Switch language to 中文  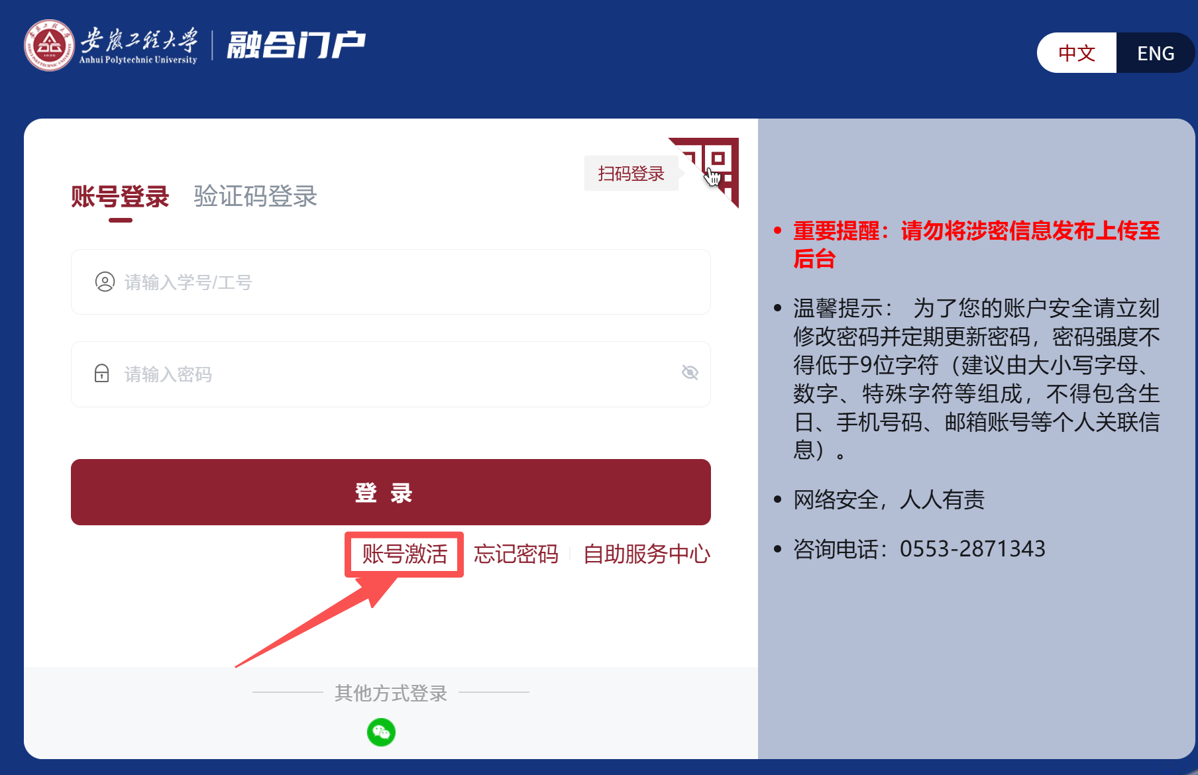point(1077,53)
